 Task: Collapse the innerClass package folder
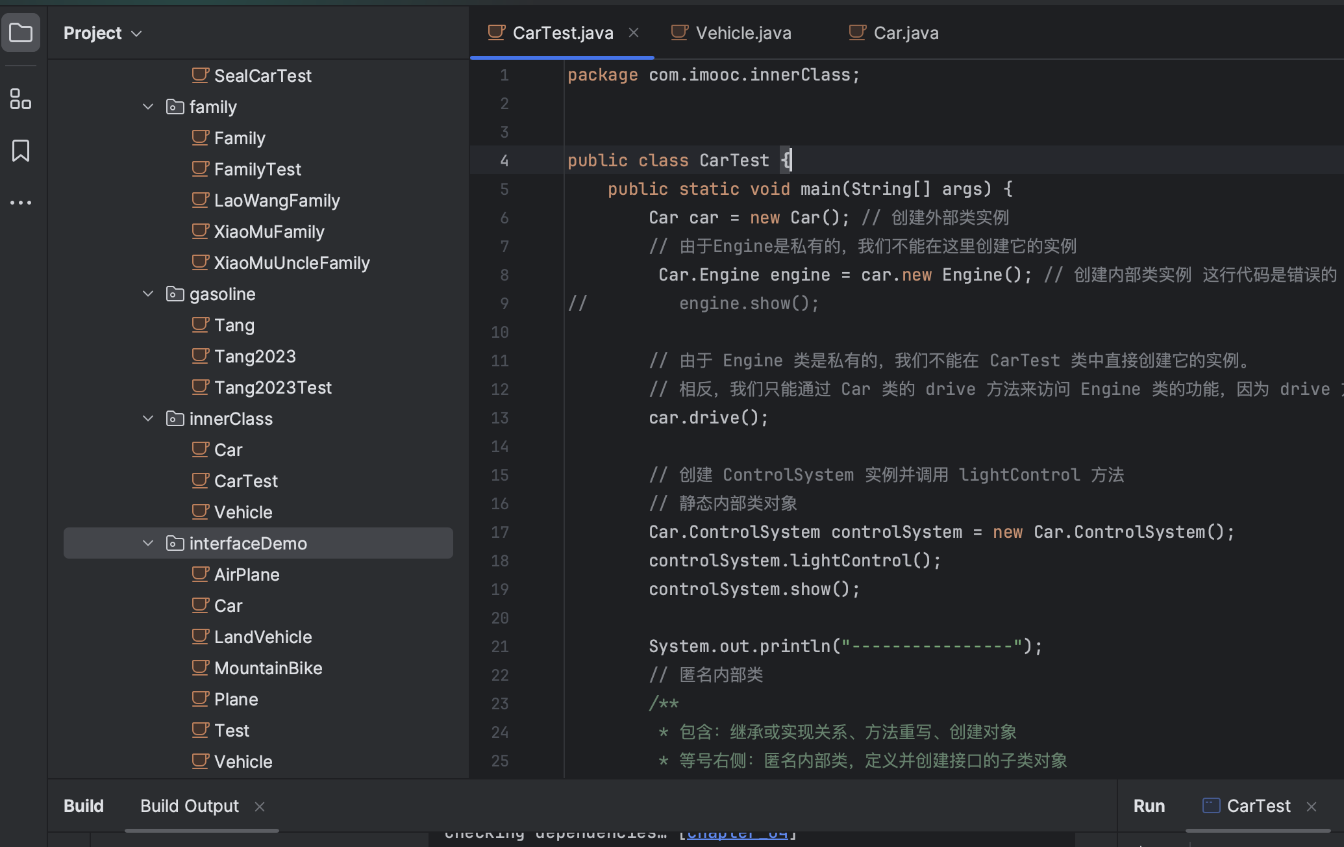(148, 418)
